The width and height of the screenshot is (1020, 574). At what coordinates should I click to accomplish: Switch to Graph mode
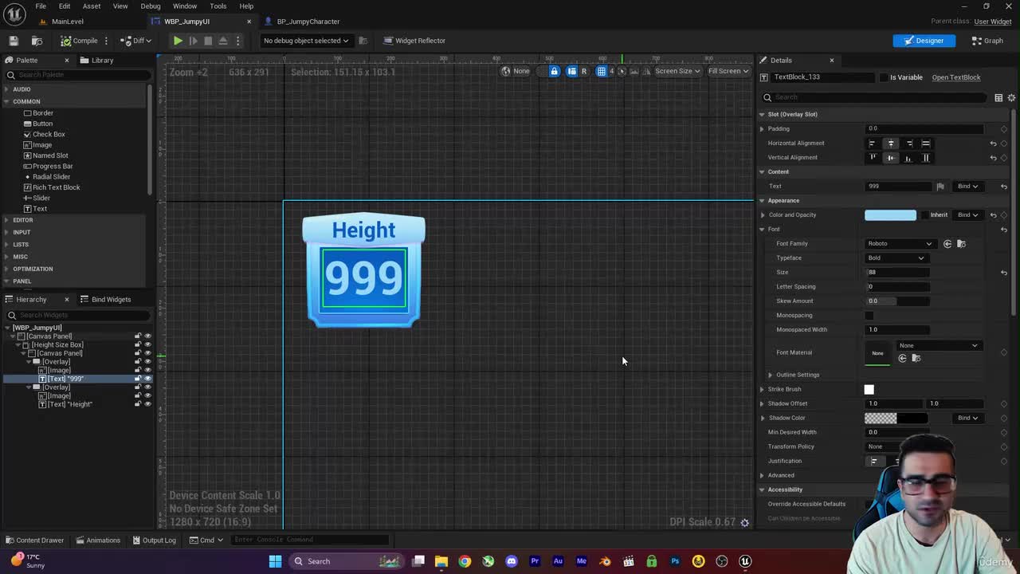coord(987,41)
